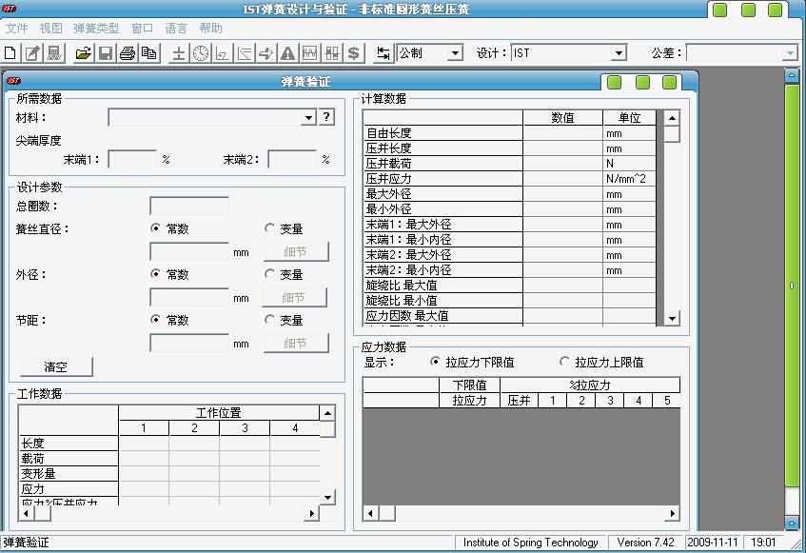This screenshot has width=806, height=553.
Task: Click the IST logo in main title bar
Action: click(10, 9)
